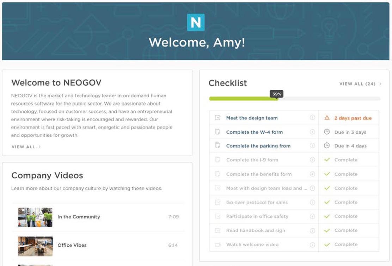Click the info icon for Participate in office safety

coord(312,216)
